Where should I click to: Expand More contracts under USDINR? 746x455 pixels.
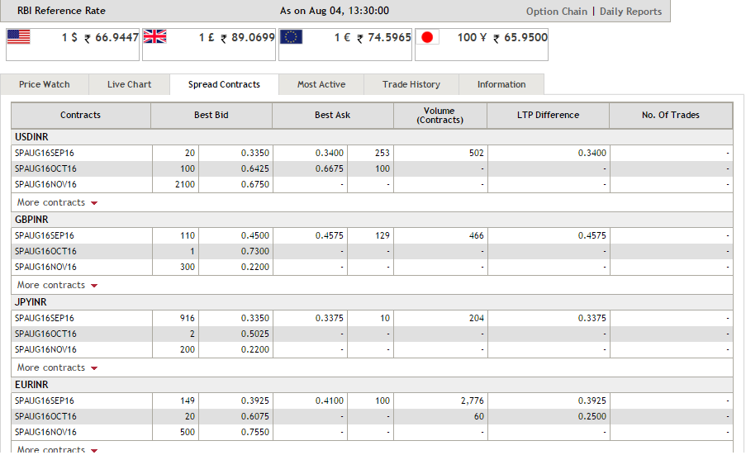[57, 202]
